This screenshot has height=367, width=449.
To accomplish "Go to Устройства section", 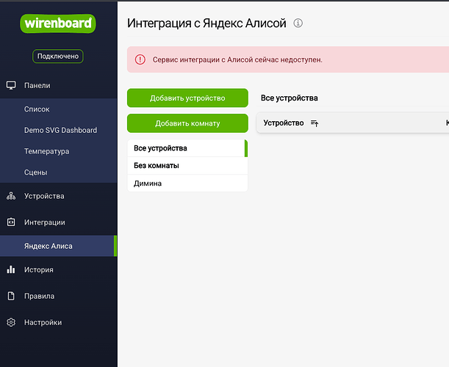I will click(x=58, y=196).
